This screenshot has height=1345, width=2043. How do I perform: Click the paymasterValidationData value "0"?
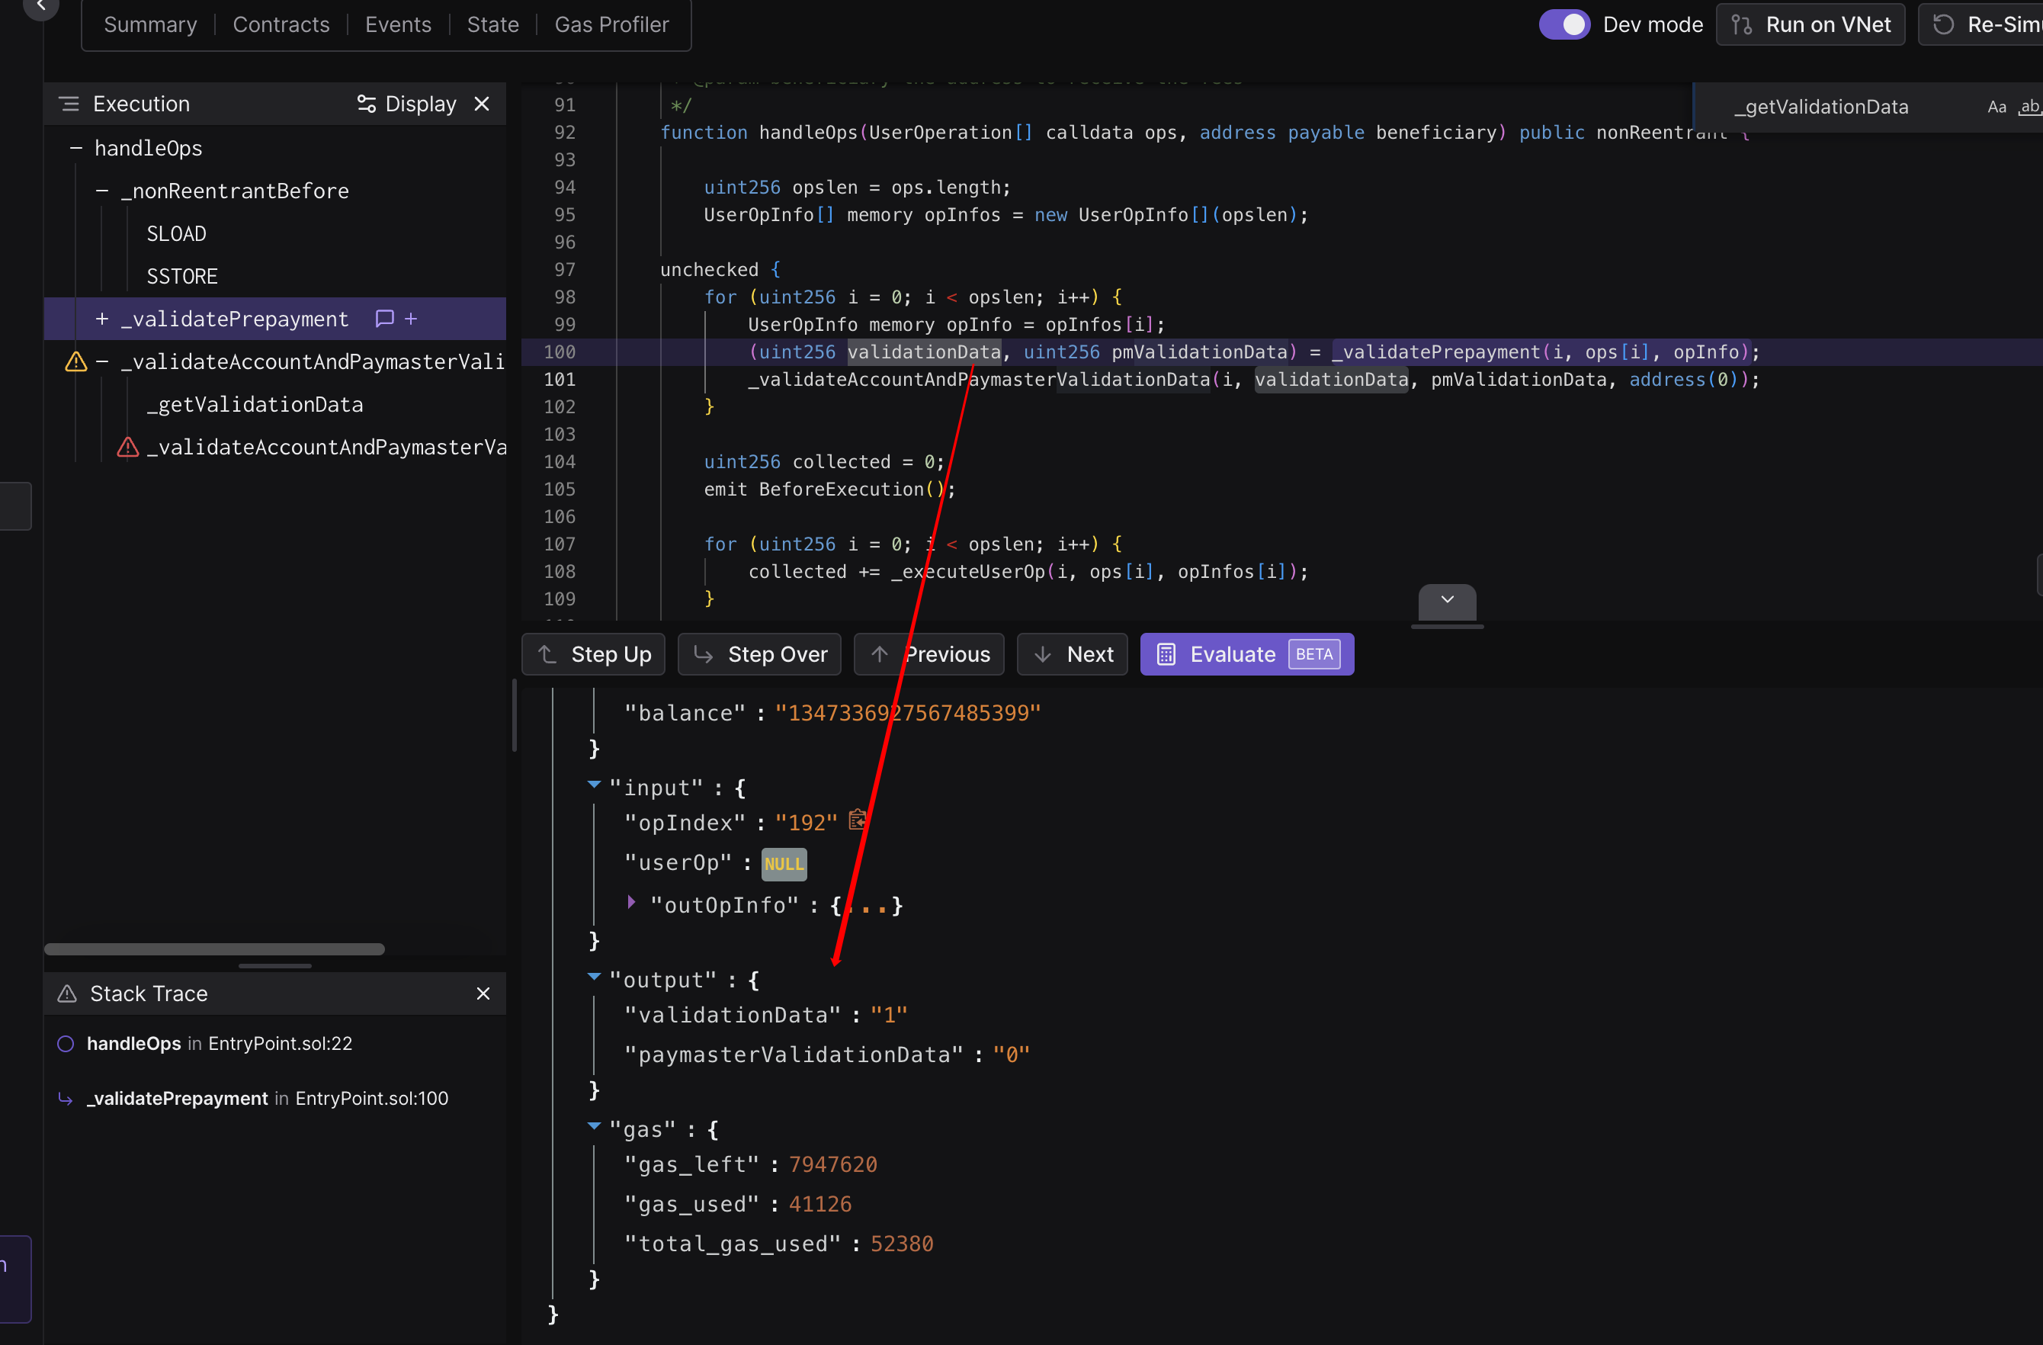[1011, 1055]
